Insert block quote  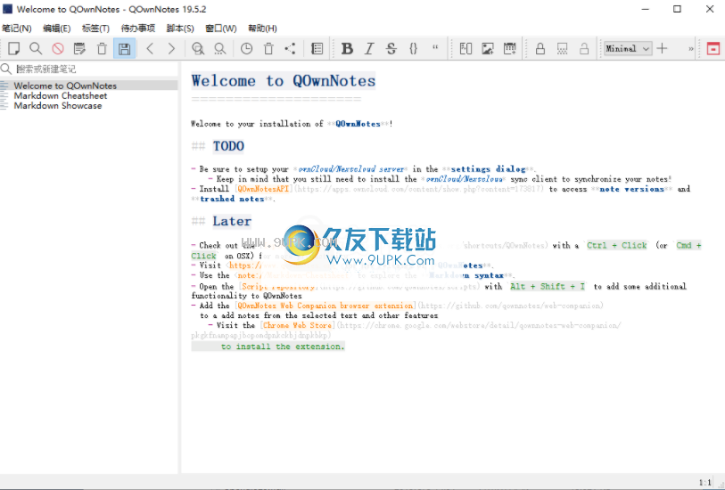coord(435,47)
